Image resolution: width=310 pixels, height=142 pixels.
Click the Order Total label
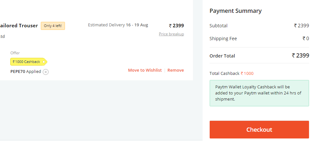pos(222,56)
